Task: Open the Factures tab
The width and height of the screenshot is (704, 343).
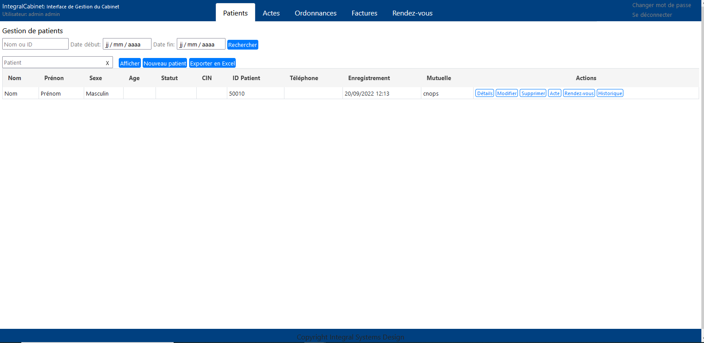Action: click(364, 13)
